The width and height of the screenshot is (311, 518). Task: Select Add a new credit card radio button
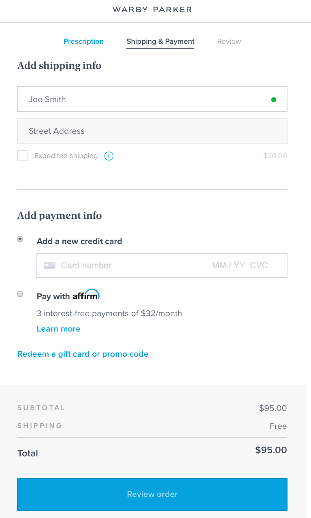click(20, 239)
